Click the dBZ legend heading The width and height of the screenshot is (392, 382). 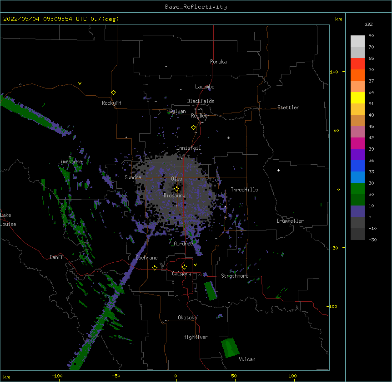point(368,24)
